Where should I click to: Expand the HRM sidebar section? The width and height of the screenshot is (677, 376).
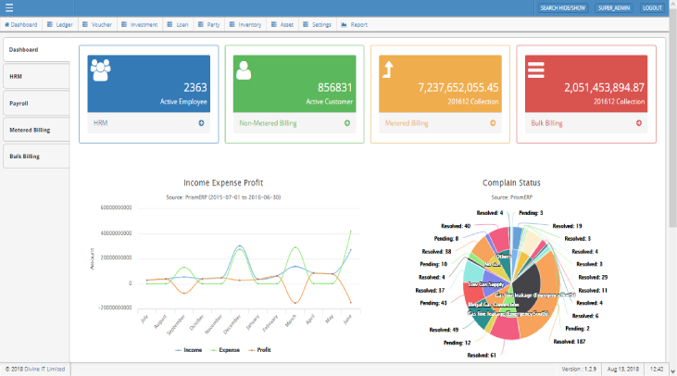pyautogui.click(x=35, y=76)
